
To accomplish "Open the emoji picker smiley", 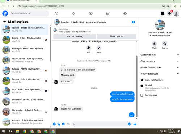I will tap(129, 124).
